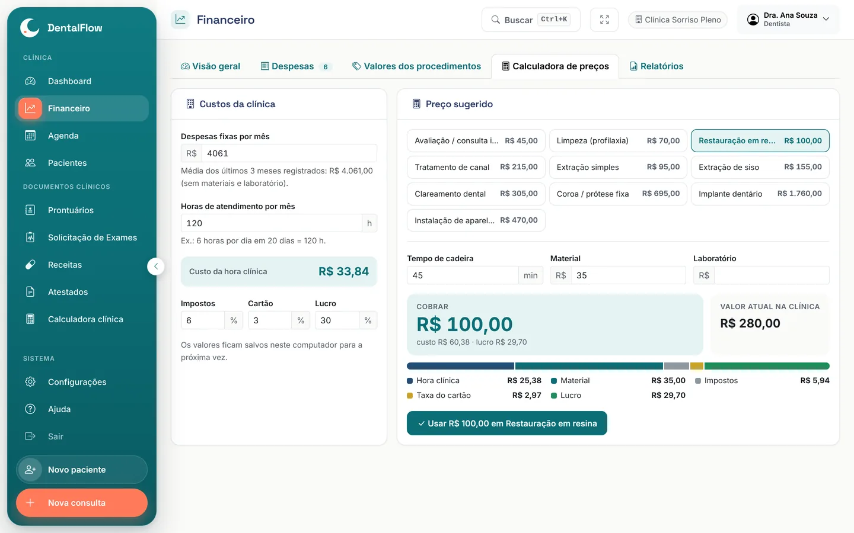Click the Configurações gear icon
Screen dimensions: 854x533
coord(30,382)
